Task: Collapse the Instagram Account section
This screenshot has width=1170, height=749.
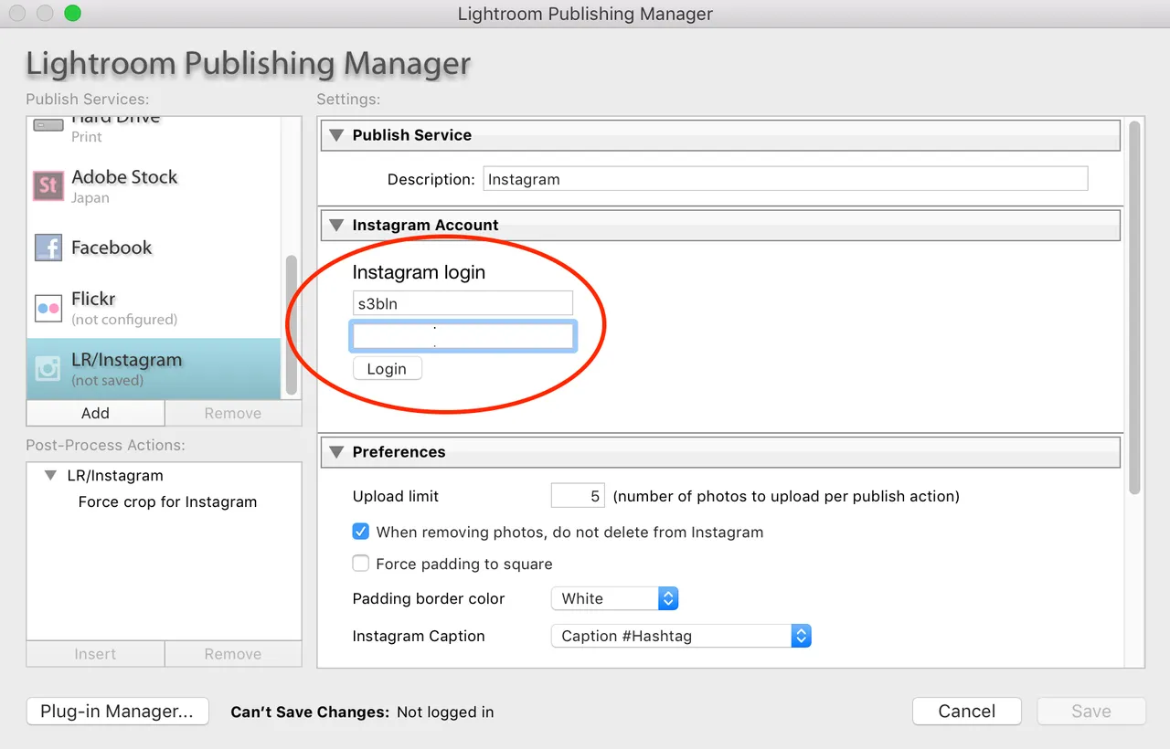Action: pos(335,226)
